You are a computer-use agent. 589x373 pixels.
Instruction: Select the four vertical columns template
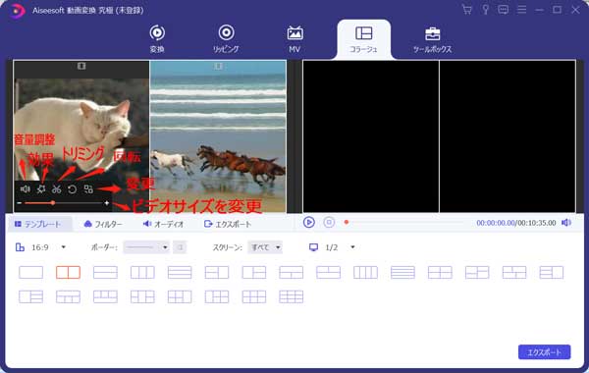(365, 272)
